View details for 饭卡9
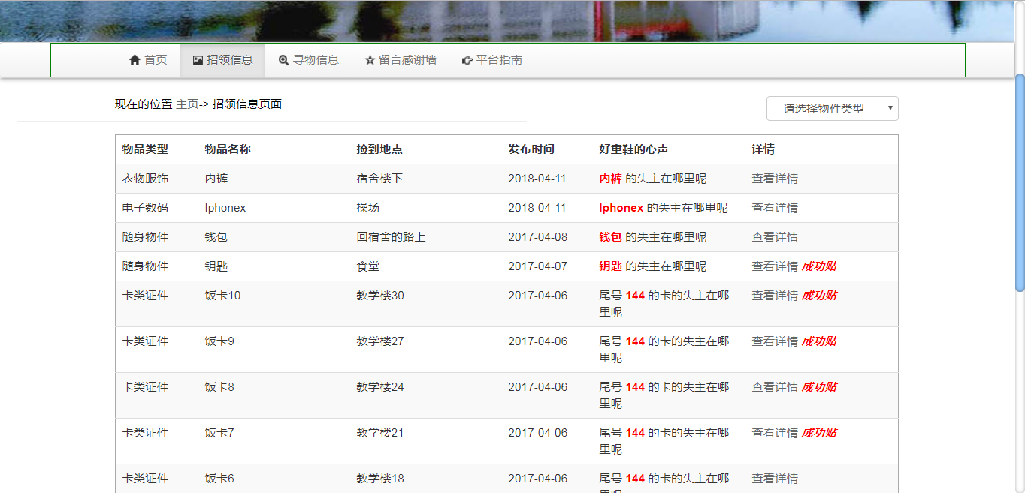 [x=775, y=341]
